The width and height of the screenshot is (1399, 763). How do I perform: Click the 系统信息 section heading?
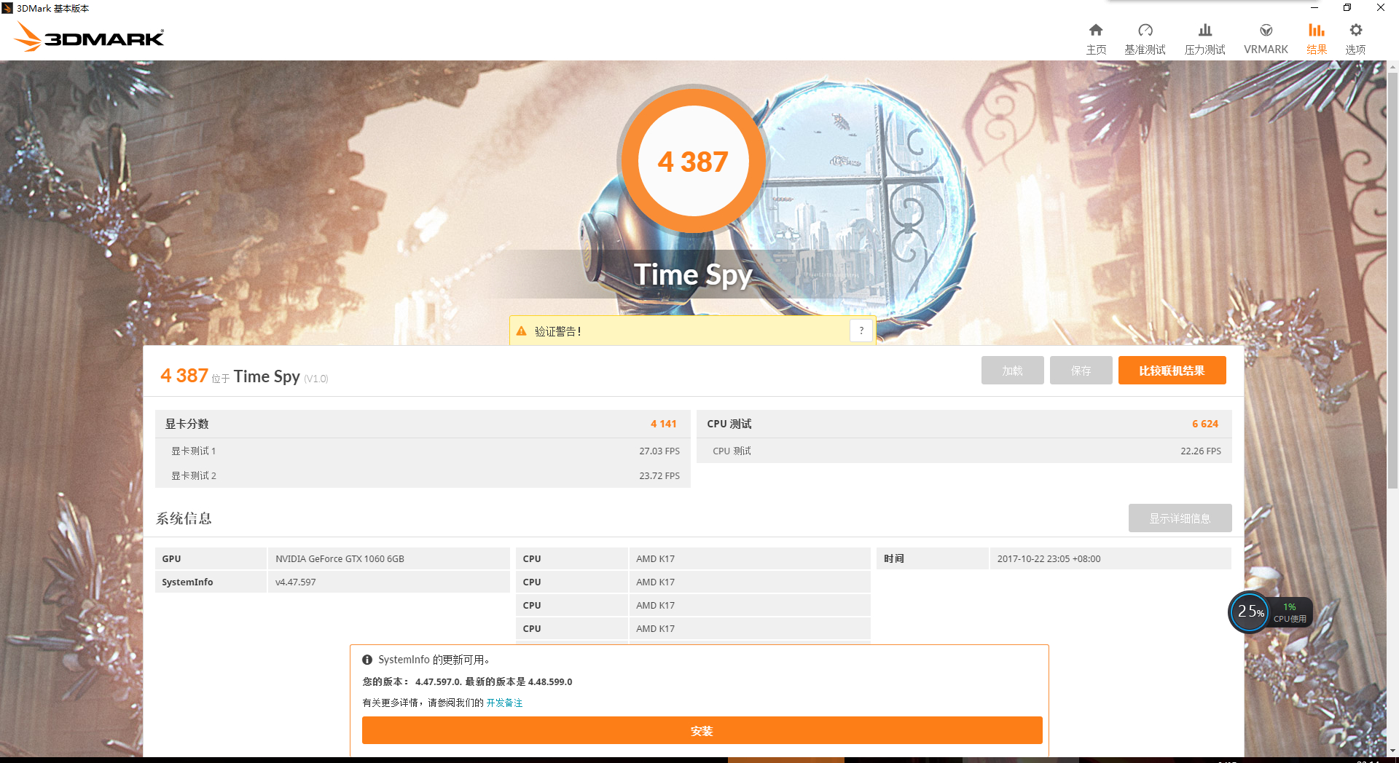pos(184,518)
